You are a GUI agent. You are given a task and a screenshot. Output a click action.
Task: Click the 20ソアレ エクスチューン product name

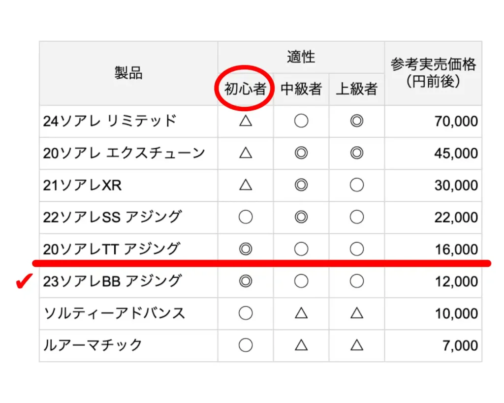coord(124,153)
